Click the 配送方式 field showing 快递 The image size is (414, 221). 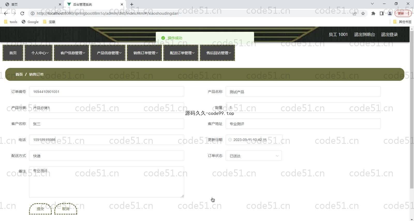click(x=107, y=156)
